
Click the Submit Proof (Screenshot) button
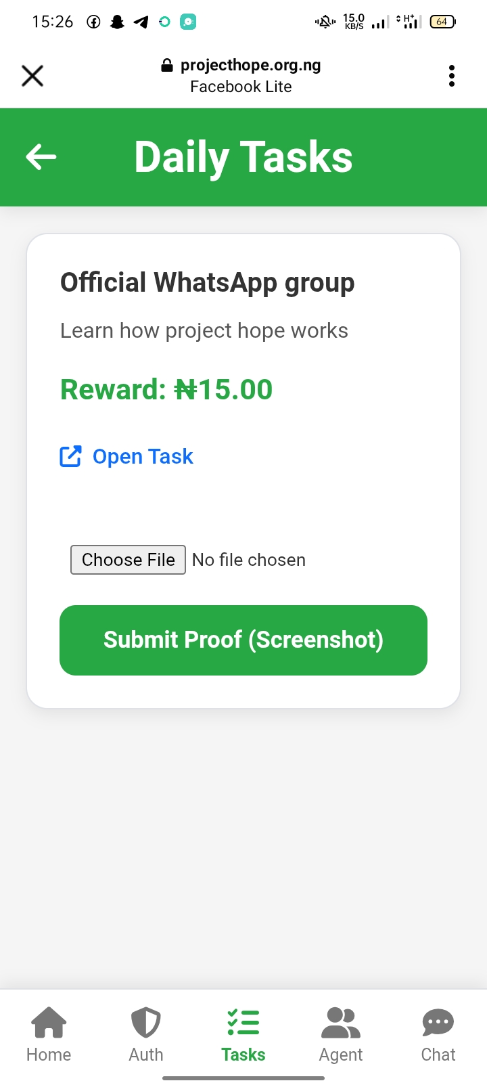click(x=243, y=640)
